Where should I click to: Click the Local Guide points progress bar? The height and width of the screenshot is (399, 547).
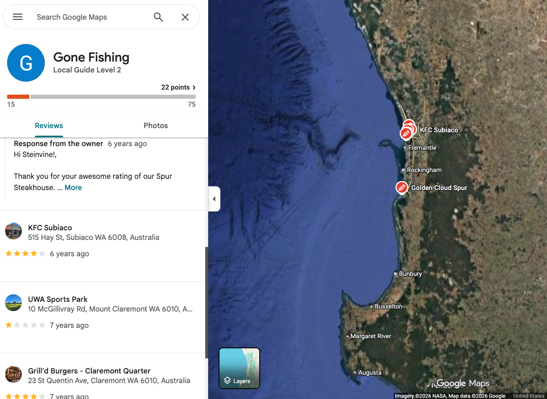101,97
